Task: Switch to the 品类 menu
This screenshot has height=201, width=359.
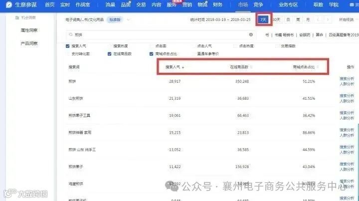Action: [x=126, y=4]
